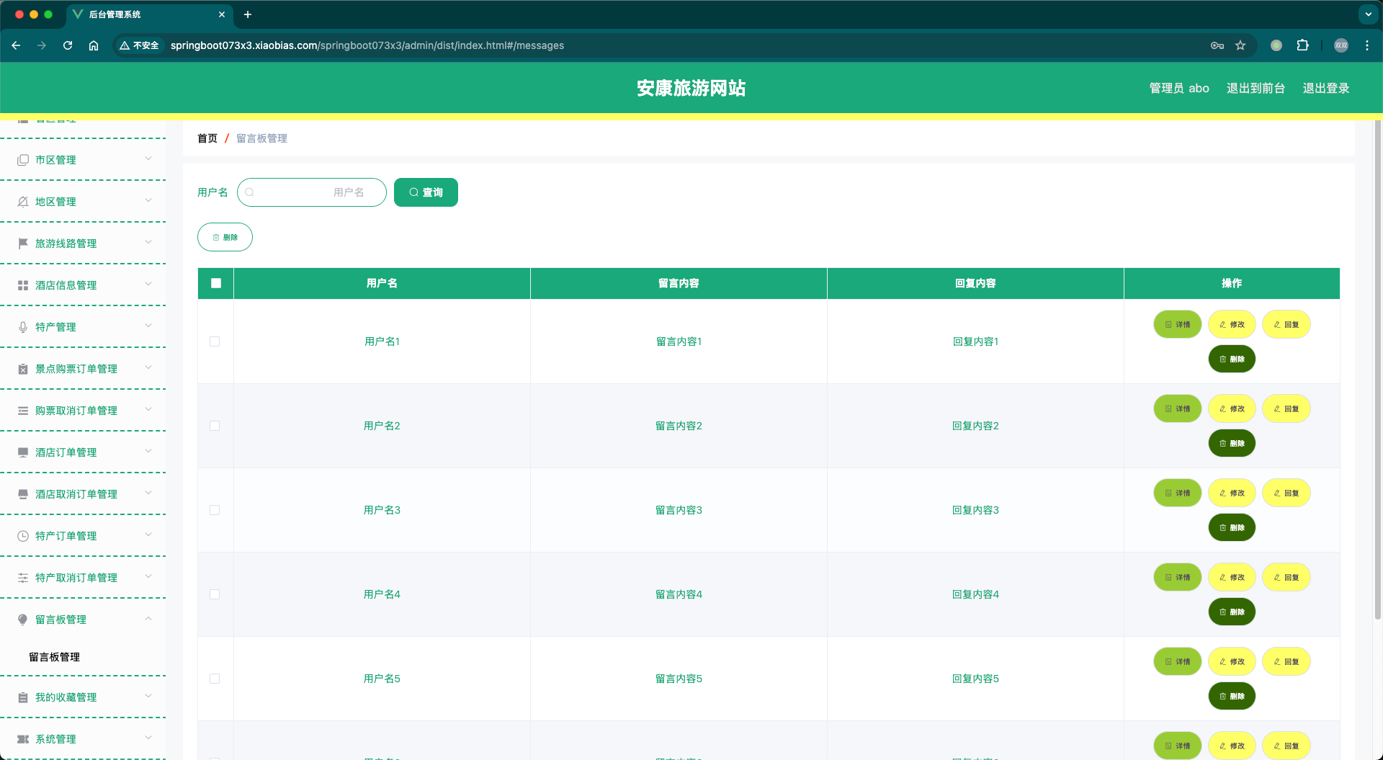Click the batch 删除 button above table
This screenshot has width=1383, height=760.
pos(225,237)
